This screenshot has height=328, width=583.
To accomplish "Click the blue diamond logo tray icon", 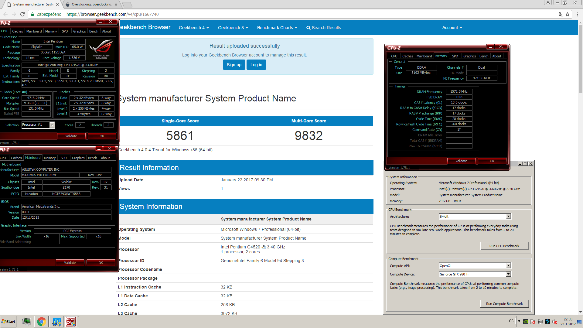I will pyautogui.click(x=547, y=322).
